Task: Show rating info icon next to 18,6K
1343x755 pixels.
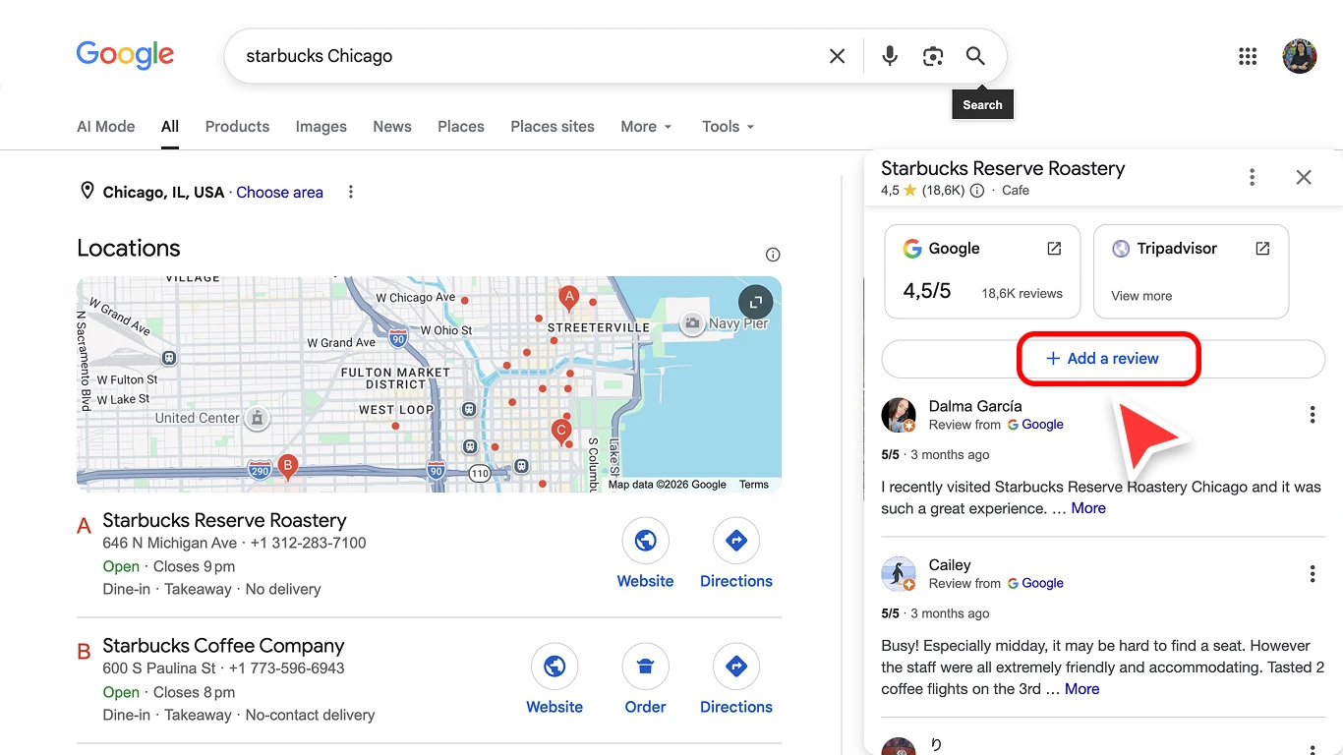Action: pyautogui.click(x=977, y=191)
